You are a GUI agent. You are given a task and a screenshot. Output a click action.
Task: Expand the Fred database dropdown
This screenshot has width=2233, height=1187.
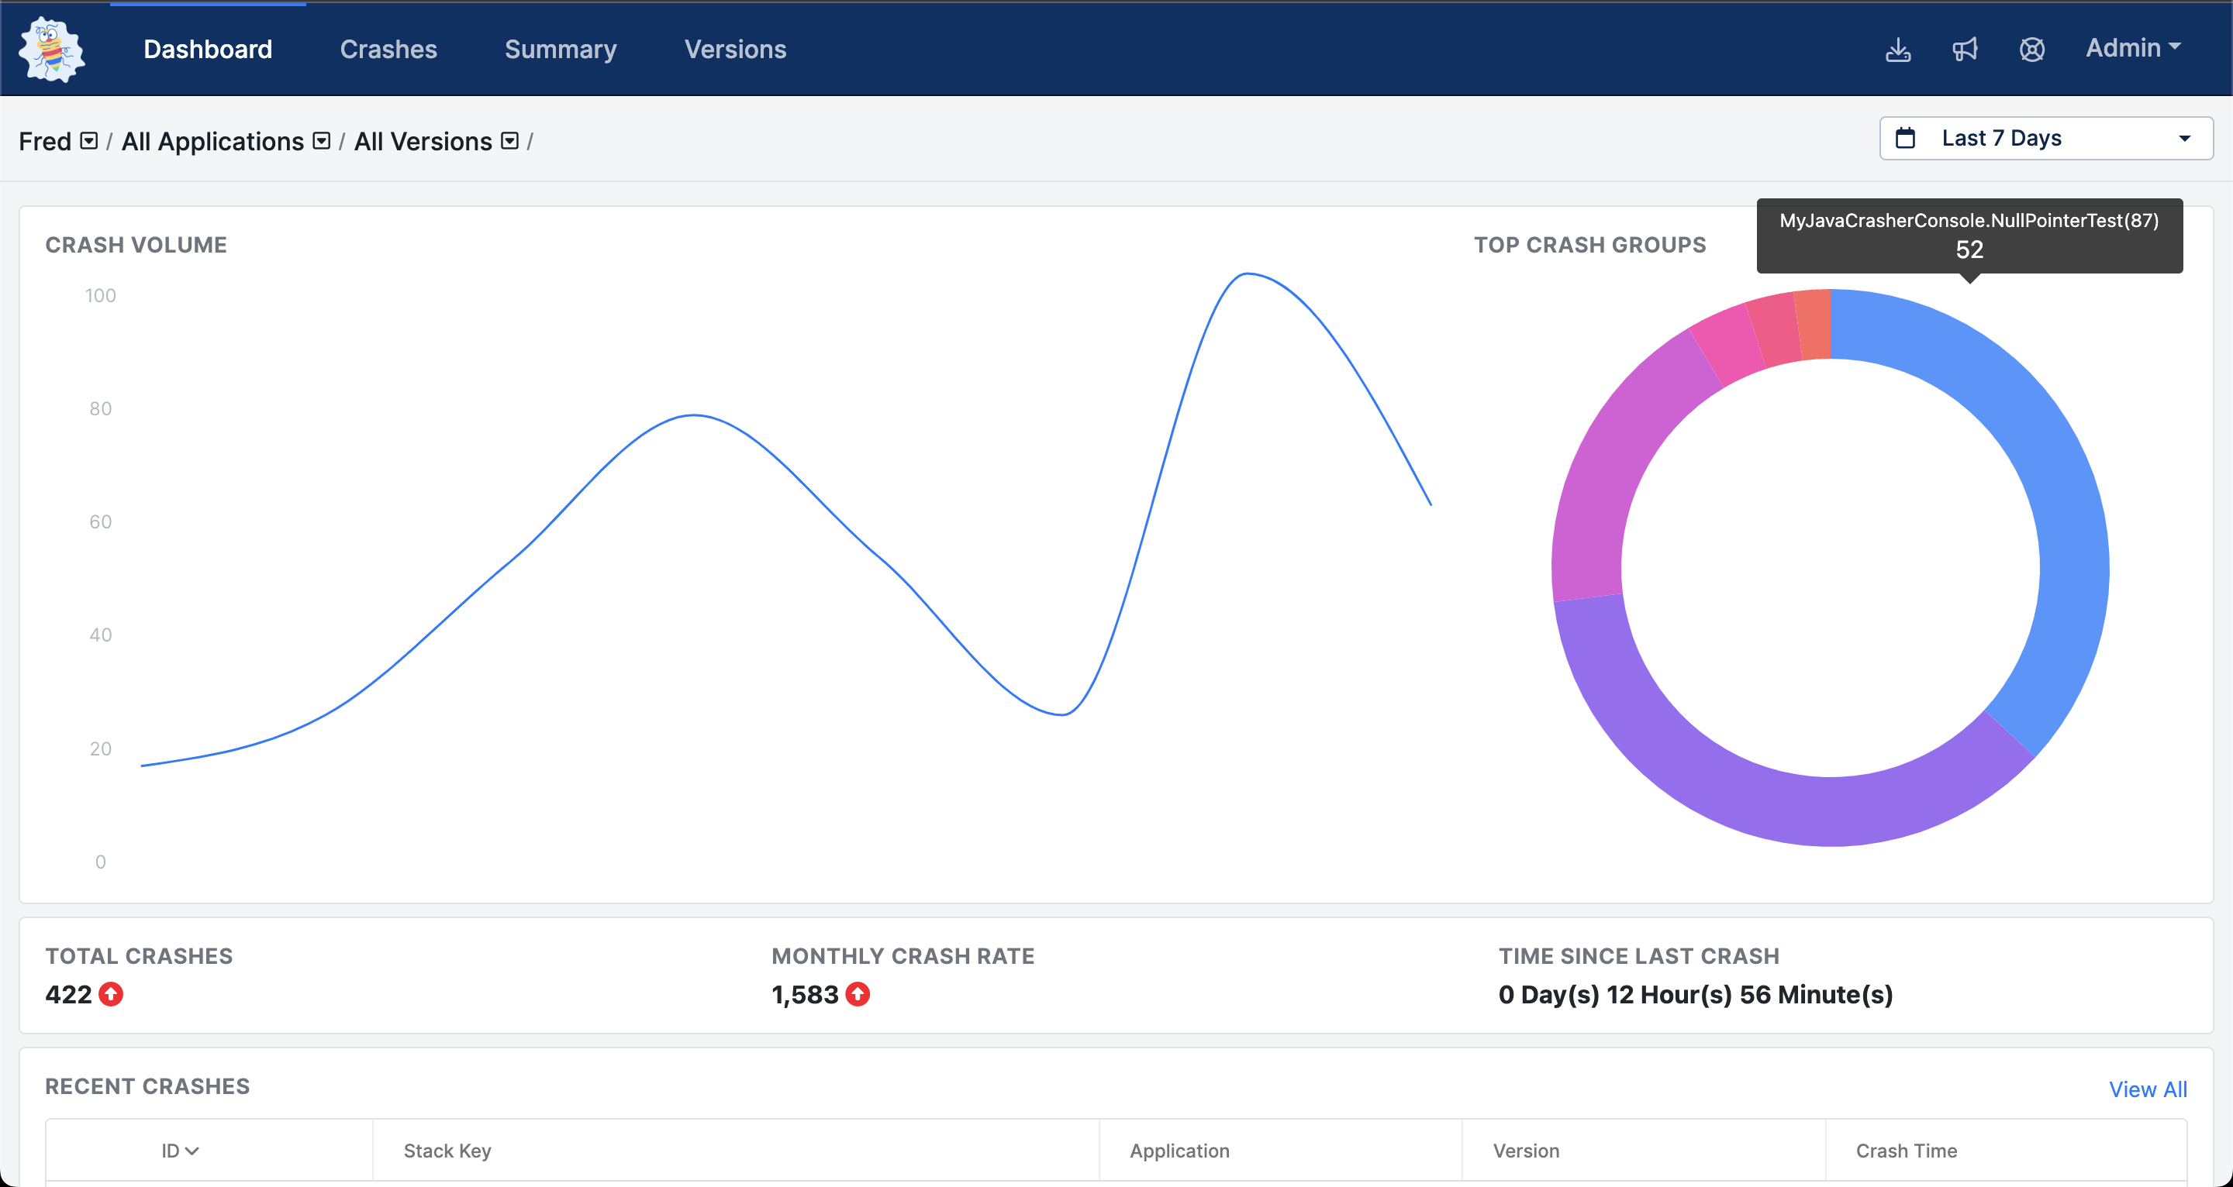pyautogui.click(x=88, y=141)
